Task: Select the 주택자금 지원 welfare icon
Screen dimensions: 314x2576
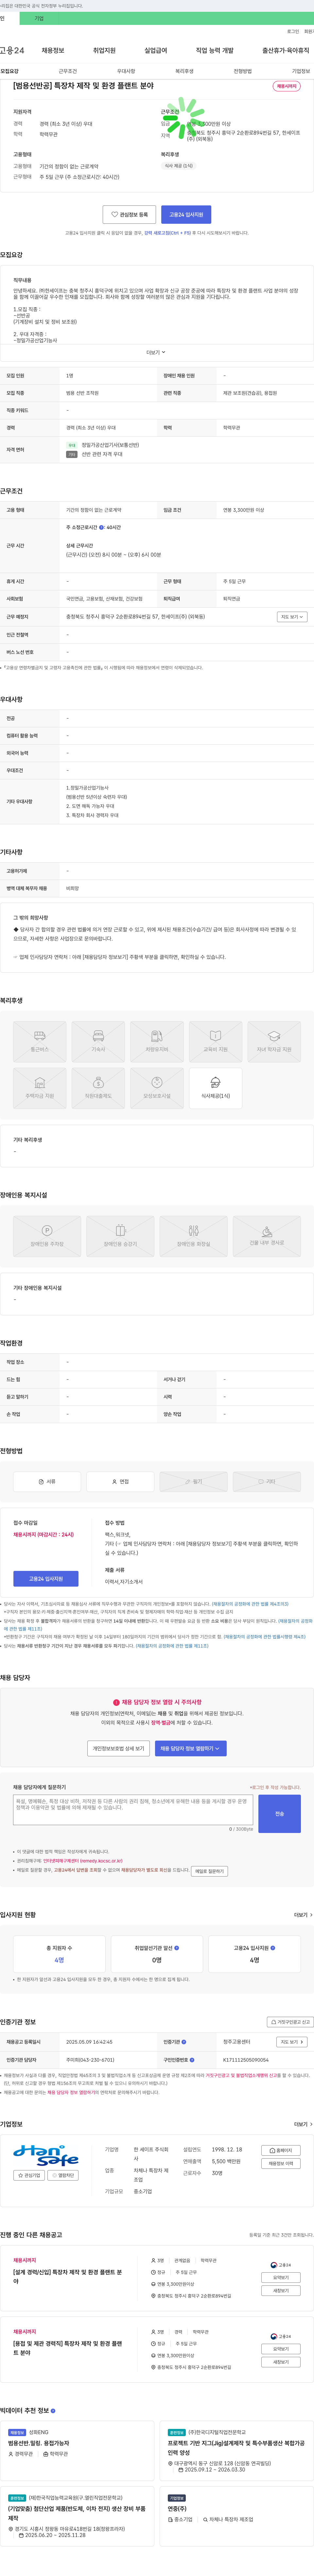Action: tap(40, 1088)
